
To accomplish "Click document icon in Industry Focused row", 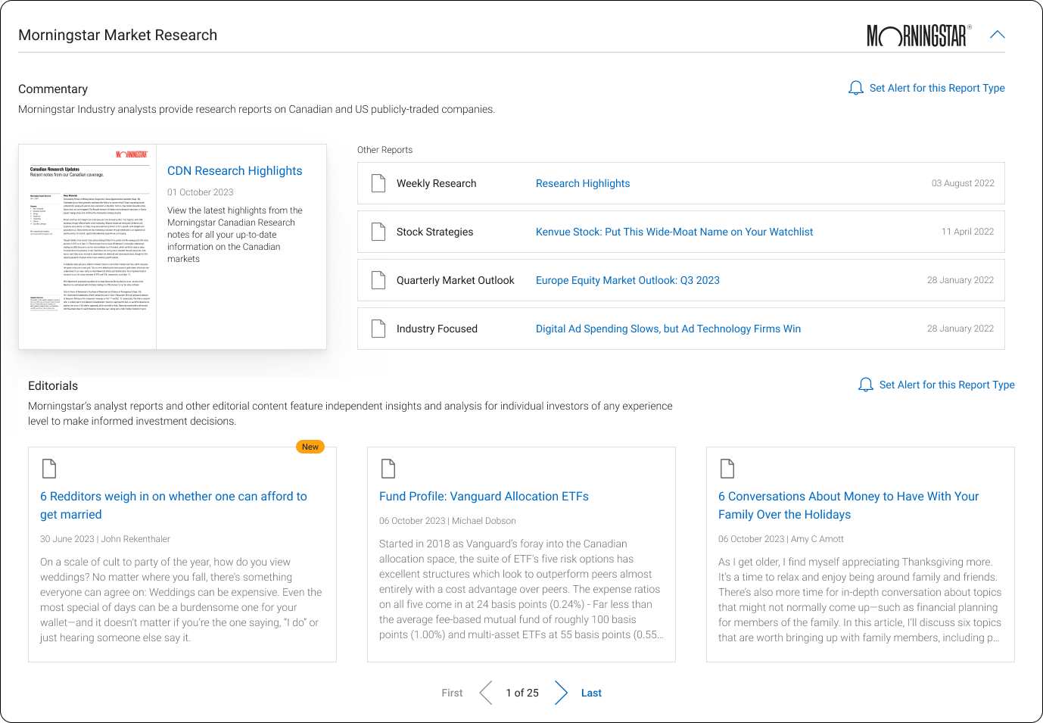I will (x=378, y=329).
